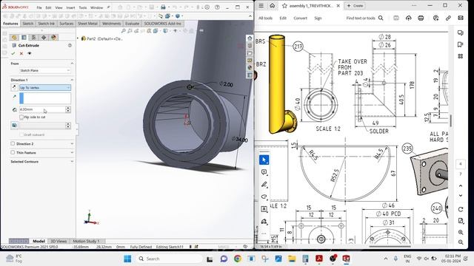This screenshot has height=266, width=474.
Task: Open Up To Vertex end condition dropdown
Action: 45,87
